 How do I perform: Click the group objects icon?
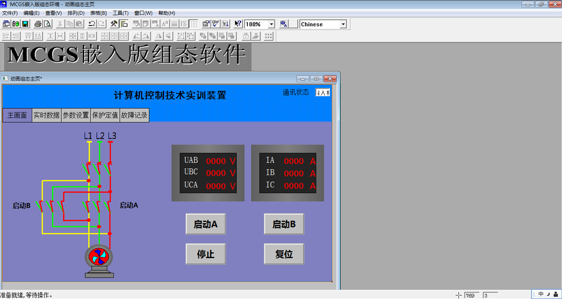coord(181,36)
